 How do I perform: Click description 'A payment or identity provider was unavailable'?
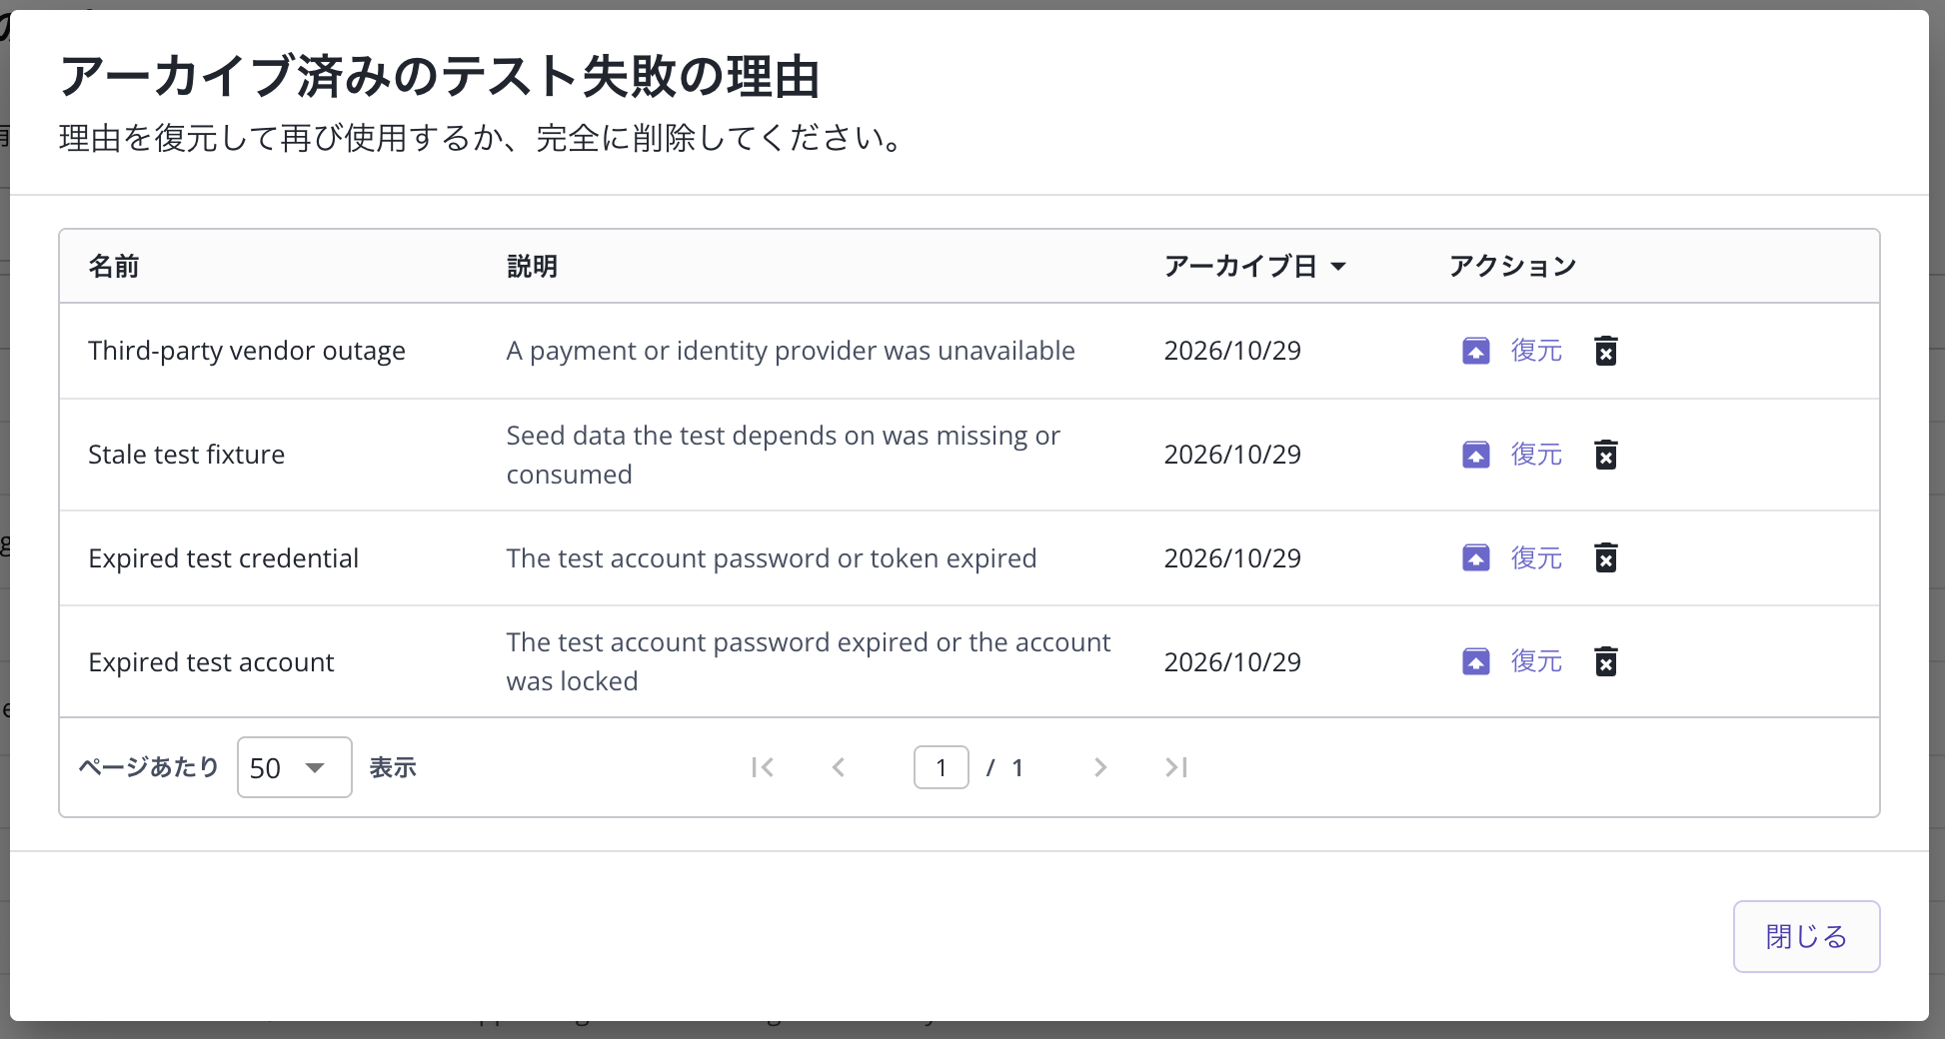click(x=791, y=351)
